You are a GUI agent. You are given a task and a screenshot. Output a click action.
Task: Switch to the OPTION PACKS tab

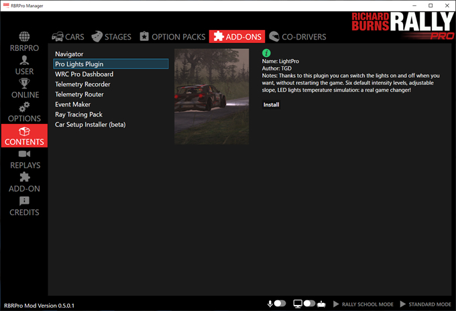pyautogui.click(x=172, y=37)
